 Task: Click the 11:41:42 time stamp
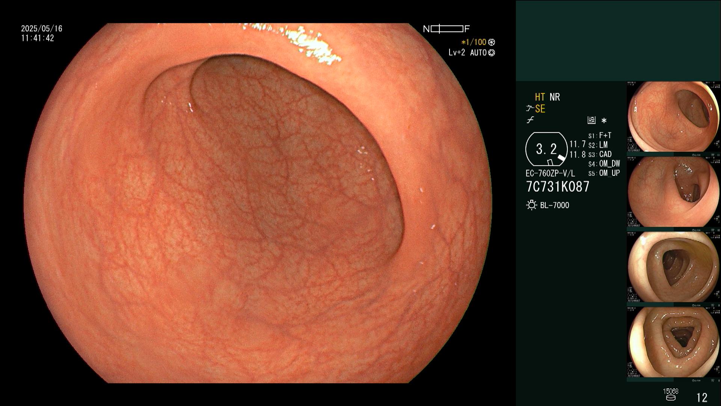[38, 38]
